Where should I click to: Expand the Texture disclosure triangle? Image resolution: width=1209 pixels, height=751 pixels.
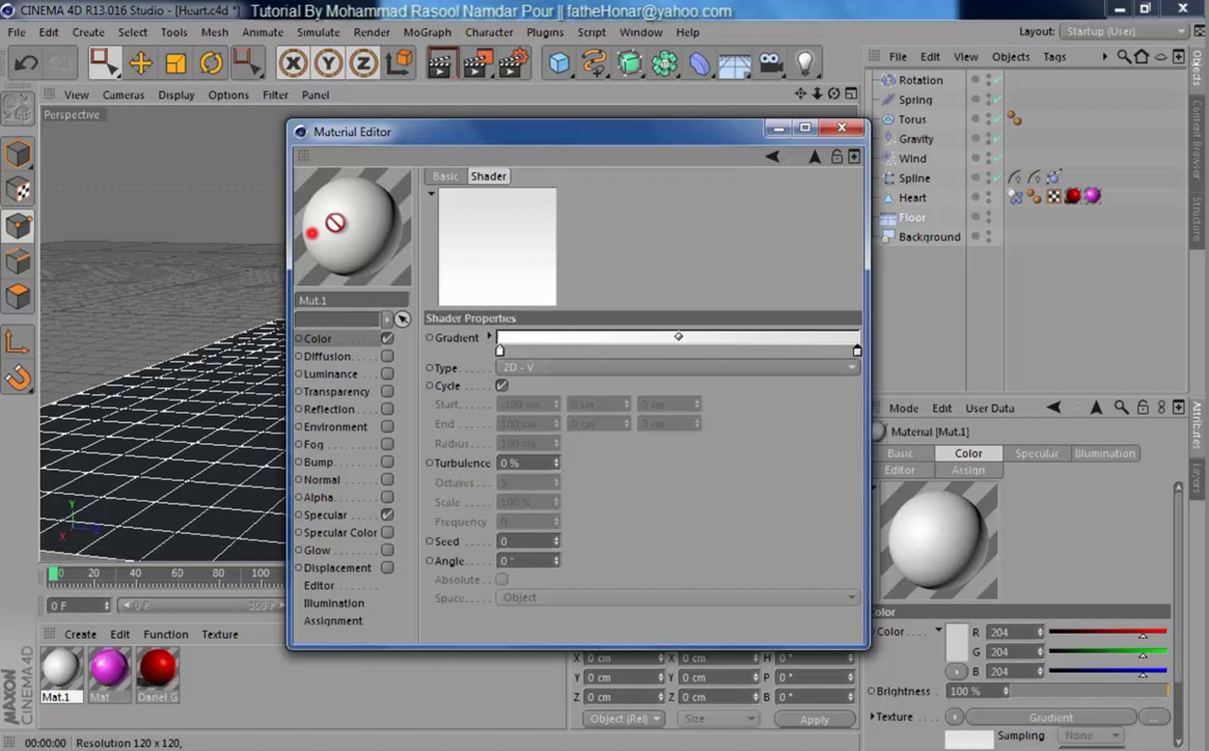[x=872, y=716]
